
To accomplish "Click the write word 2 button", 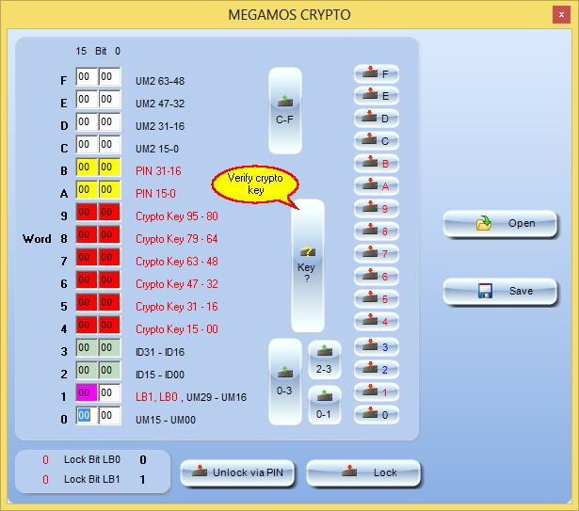I will pyautogui.click(x=377, y=370).
